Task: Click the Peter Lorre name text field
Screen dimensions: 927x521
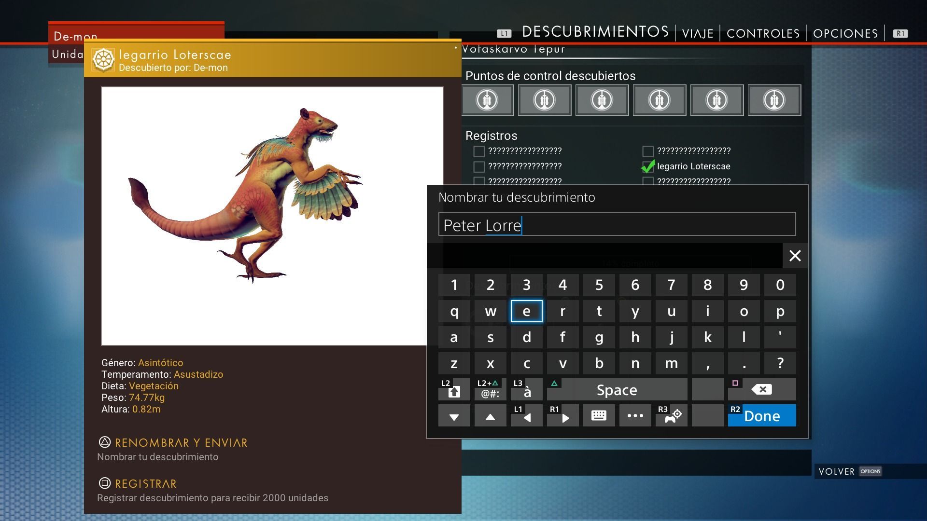Action: point(617,225)
